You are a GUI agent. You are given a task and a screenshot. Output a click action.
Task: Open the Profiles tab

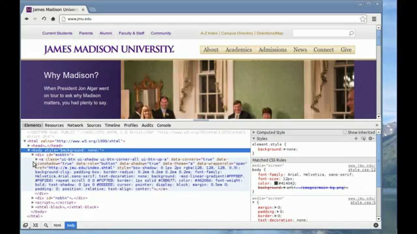131,125
